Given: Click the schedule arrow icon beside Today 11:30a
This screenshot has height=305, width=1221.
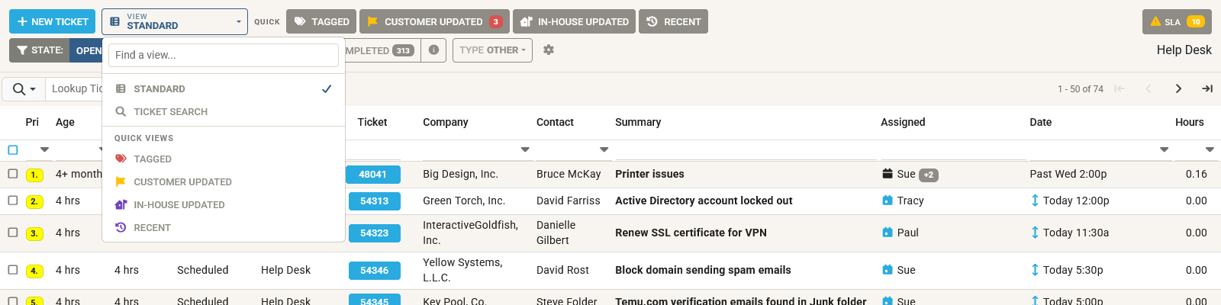Looking at the screenshot, I should coord(1035,233).
